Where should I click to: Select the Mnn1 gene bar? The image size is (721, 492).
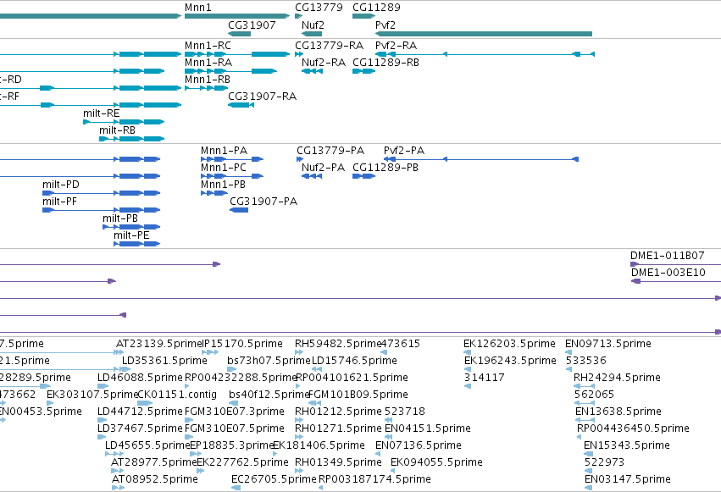point(237,16)
